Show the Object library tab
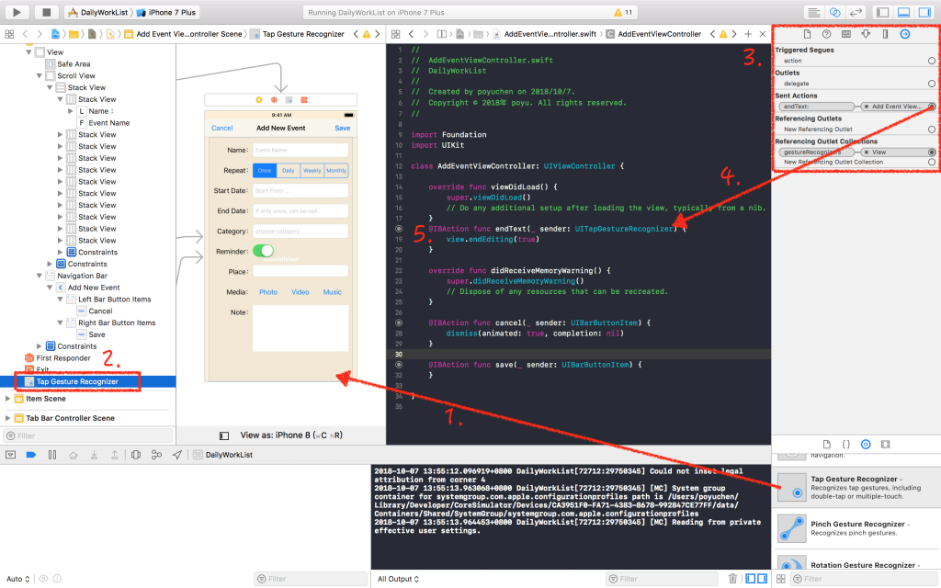The image size is (941, 588). click(x=866, y=444)
